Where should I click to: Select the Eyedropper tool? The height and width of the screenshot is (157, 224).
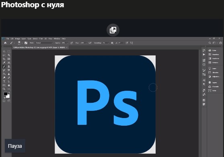[4, 63]
